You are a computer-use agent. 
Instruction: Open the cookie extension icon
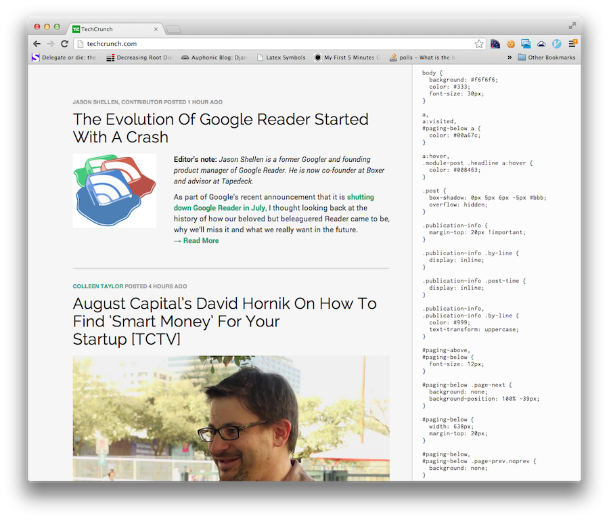511,44
